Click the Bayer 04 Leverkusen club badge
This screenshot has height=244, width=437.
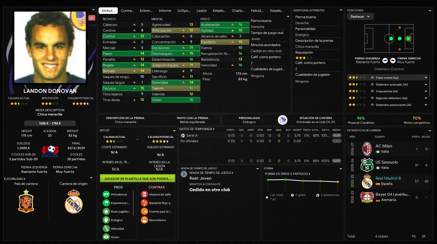[367, 197]
